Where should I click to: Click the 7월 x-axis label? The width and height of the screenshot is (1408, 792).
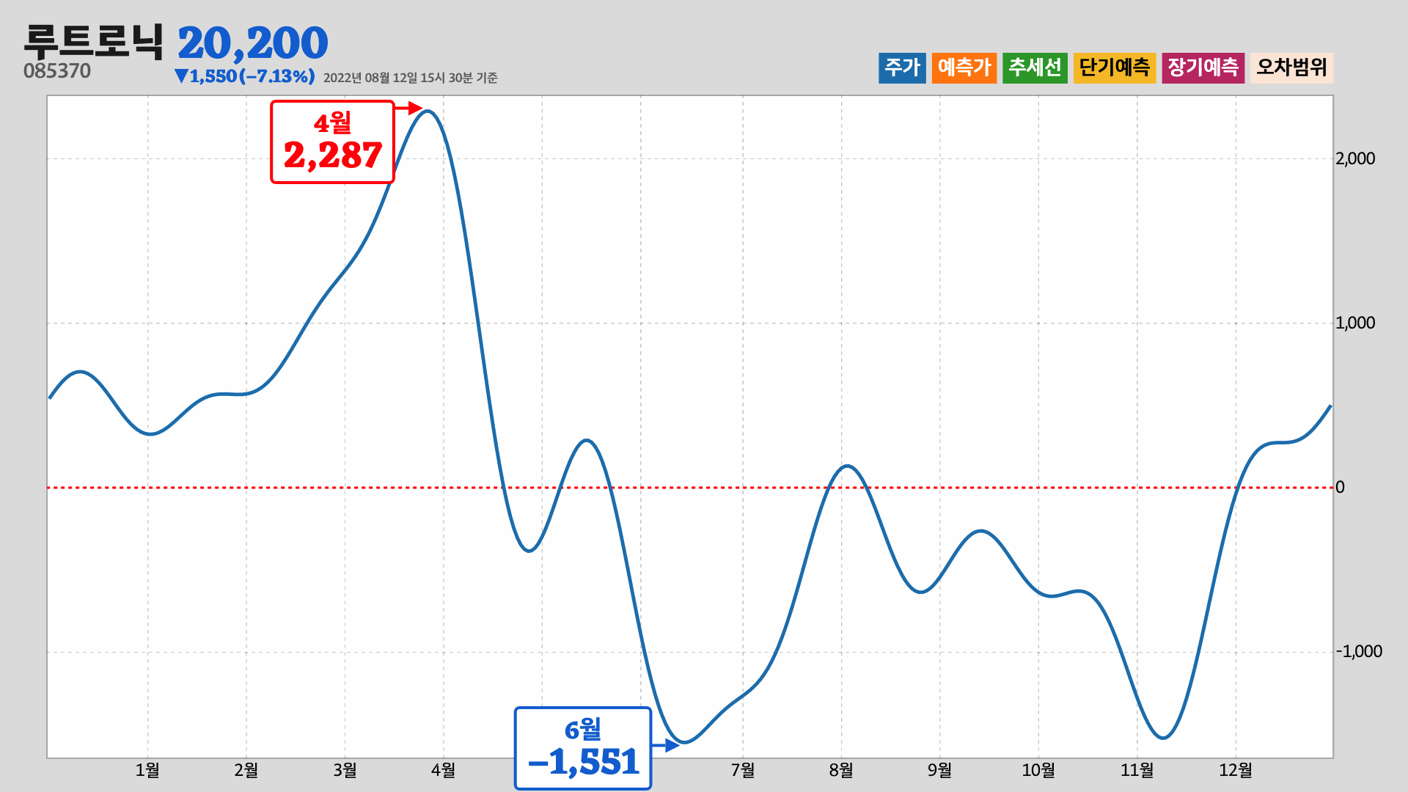pyautogui.click(x=743, y=770)
